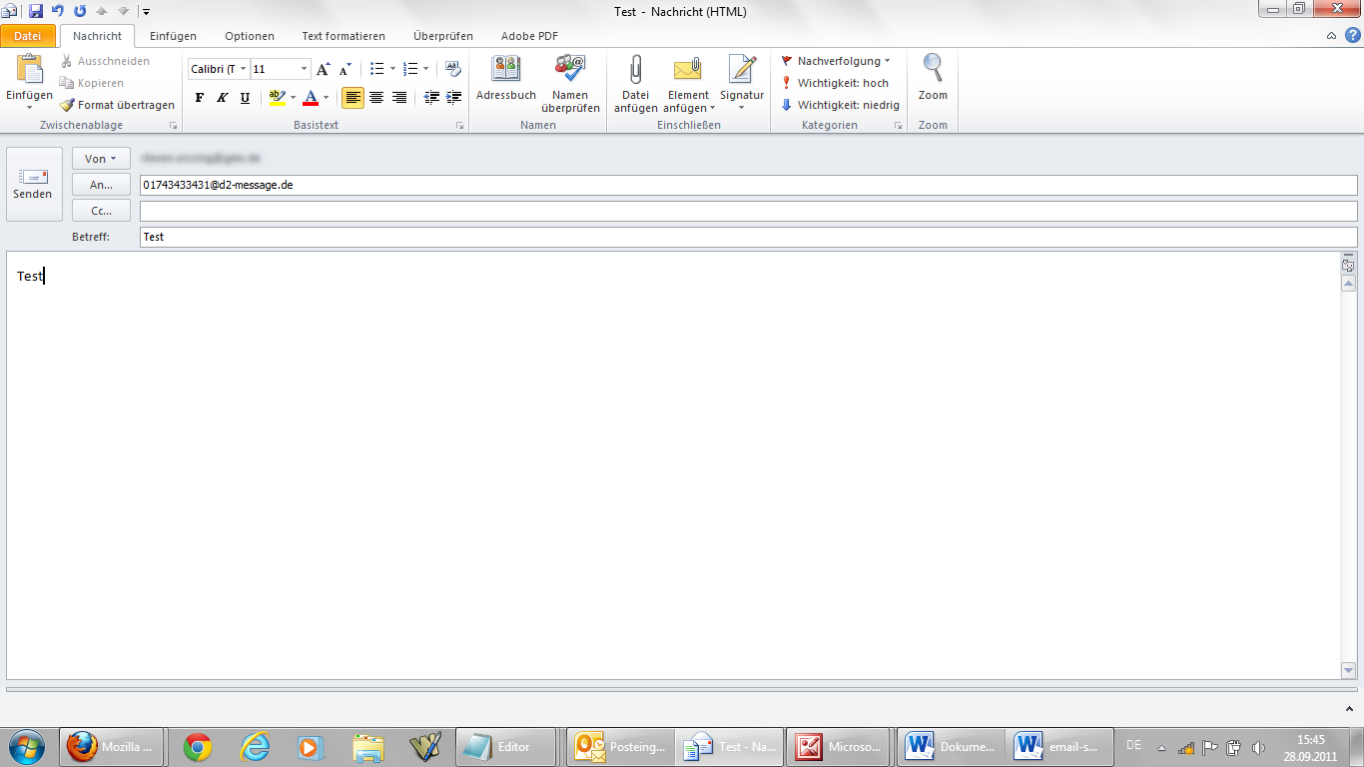Viewport: 1364px width, 767px height.
Task: Apply text highlight color
Action: pyautogui.click(x=277, y=98)
